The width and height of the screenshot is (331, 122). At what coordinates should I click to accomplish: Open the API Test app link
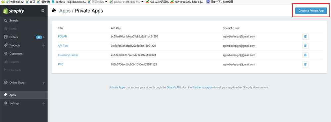[x=63, y=46]
